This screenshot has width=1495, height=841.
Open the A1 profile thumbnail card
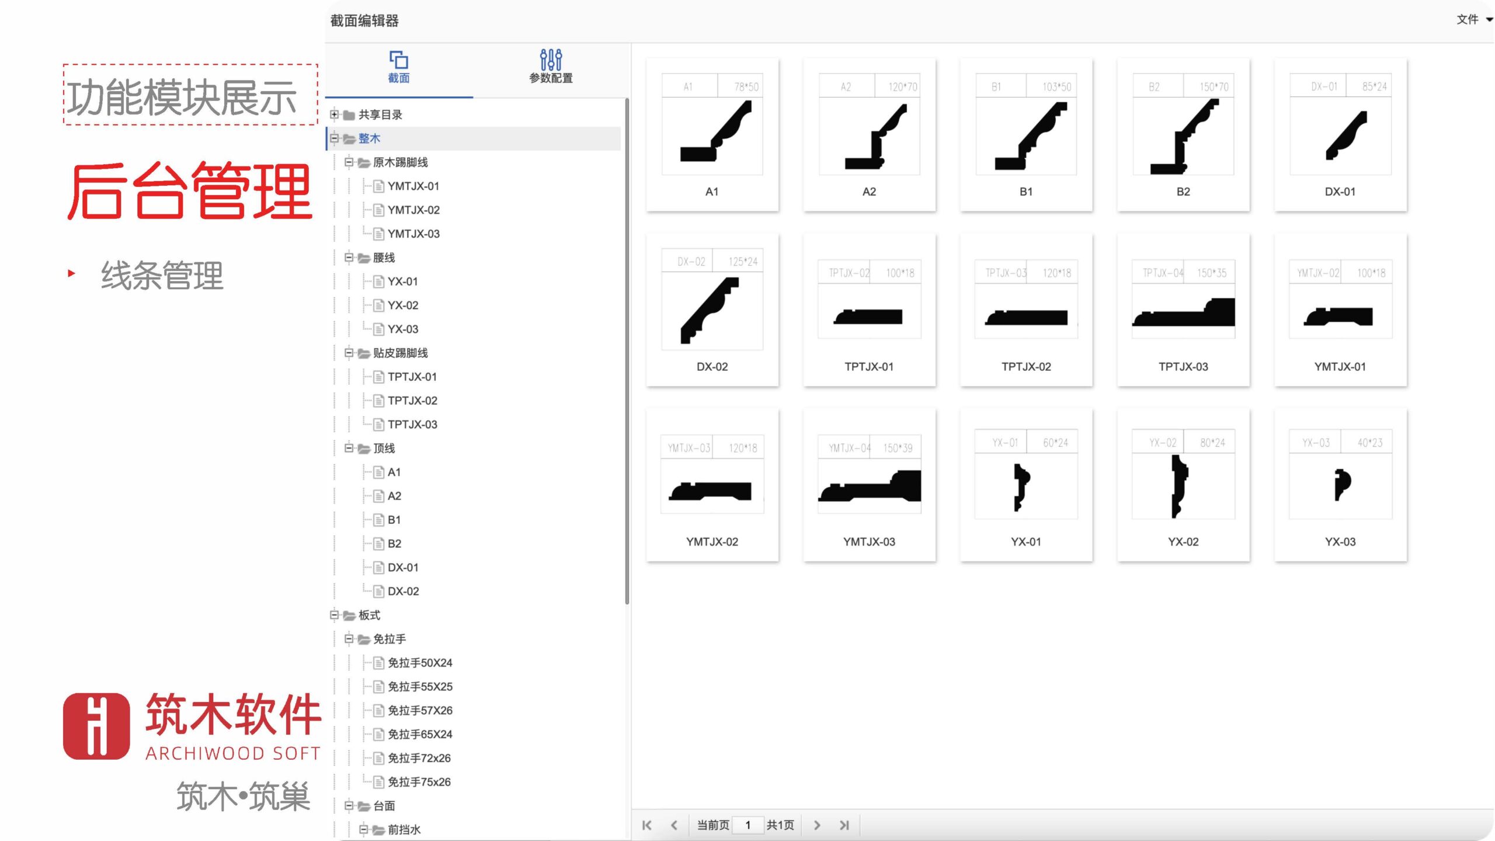[x=712, y=135]
